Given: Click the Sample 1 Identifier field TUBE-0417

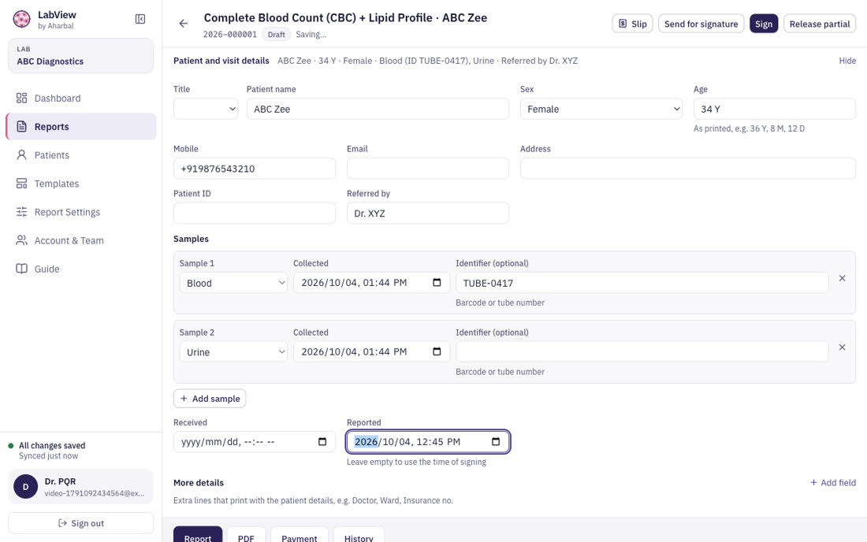Looking at the screenshot, I should click(x=642, y=283).
